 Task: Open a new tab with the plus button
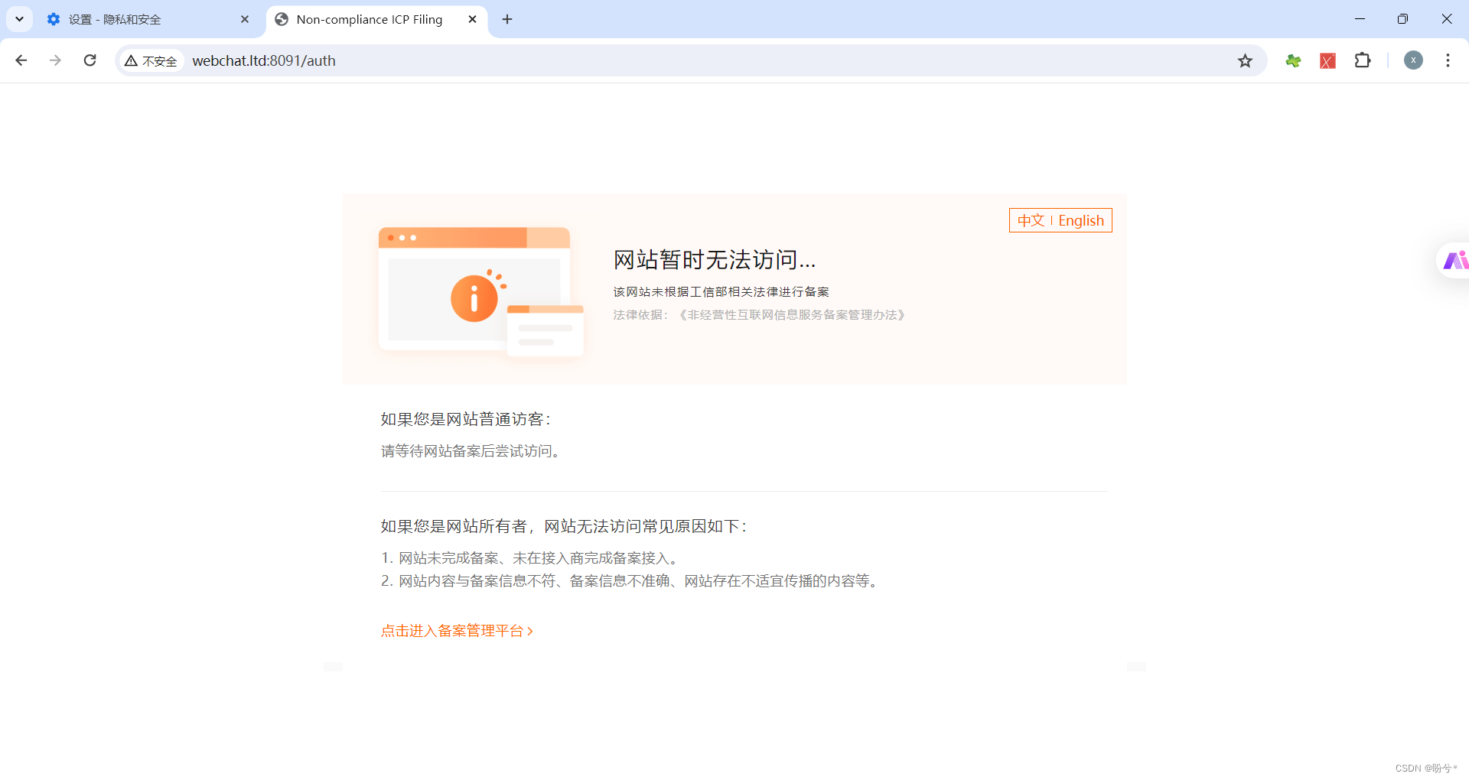(x=506, y=19)
